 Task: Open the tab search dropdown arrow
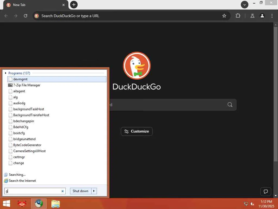click(245, 5)
